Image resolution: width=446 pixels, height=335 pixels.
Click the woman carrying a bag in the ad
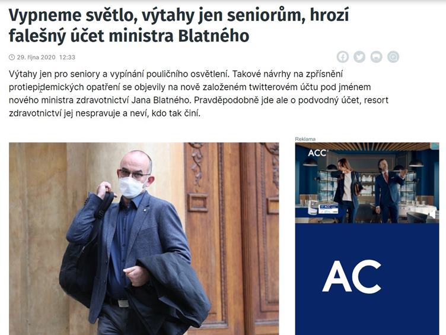[x=346, y=190]
